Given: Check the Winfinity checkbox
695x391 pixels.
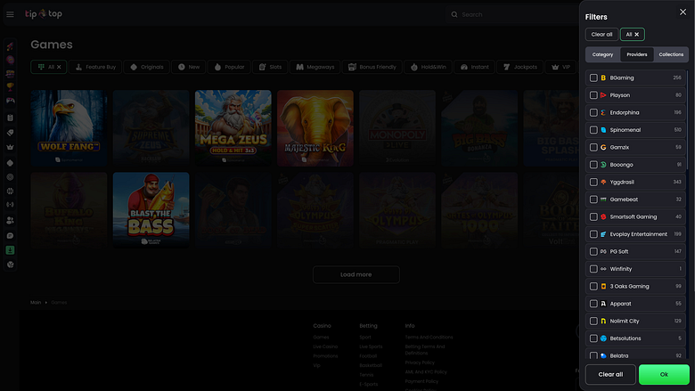Looking at the screenshot, I should click(593, 269).
